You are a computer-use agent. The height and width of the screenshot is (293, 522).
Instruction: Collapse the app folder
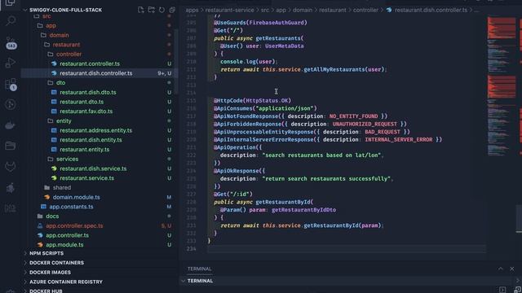click(x=51, y=25)
